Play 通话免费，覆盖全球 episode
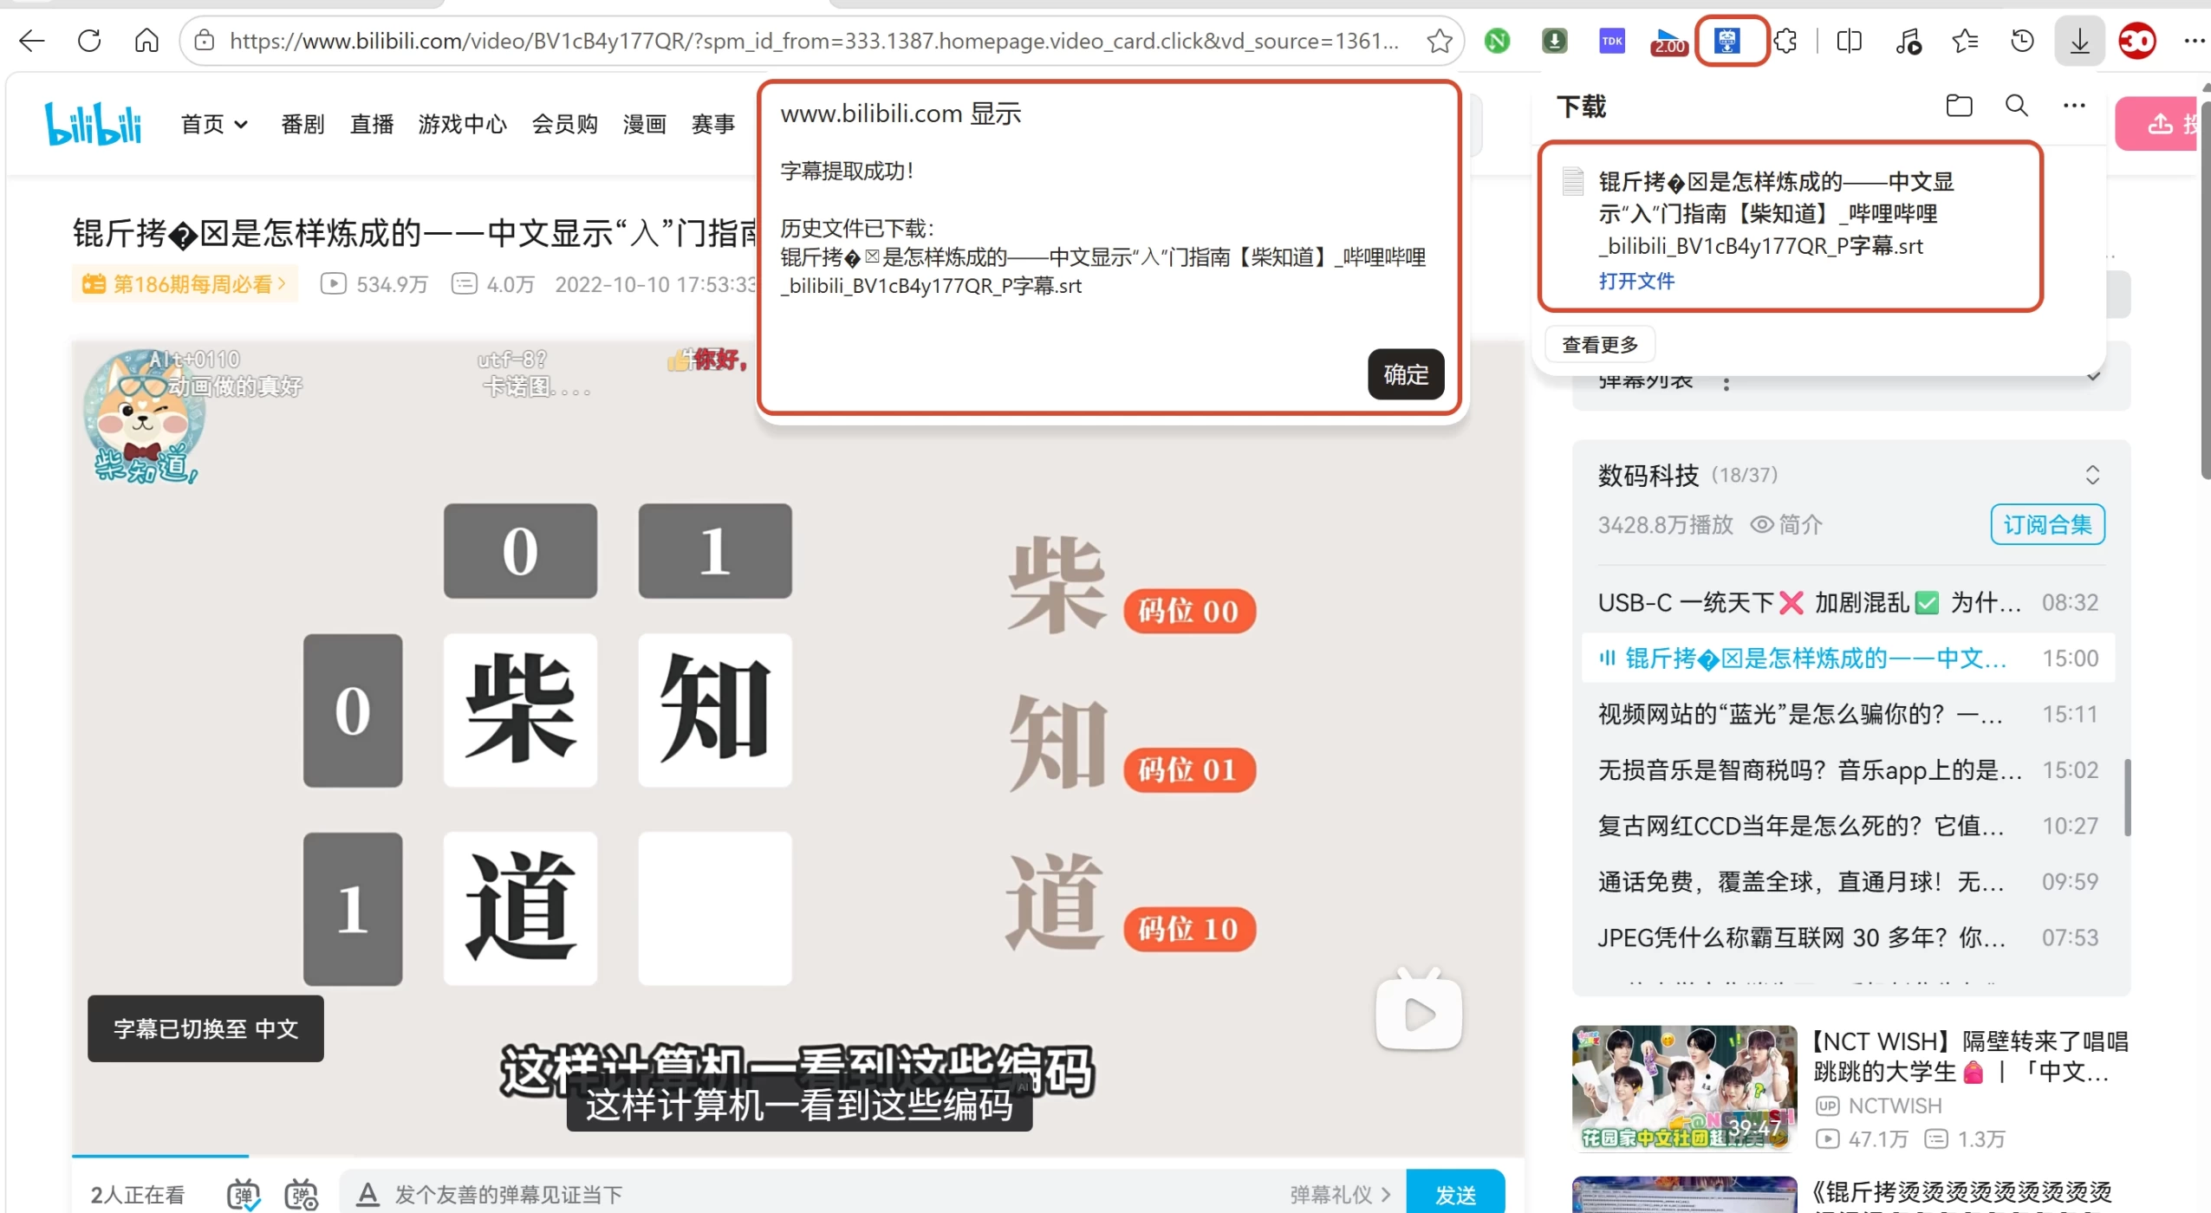 click(x=1847, y=881)
